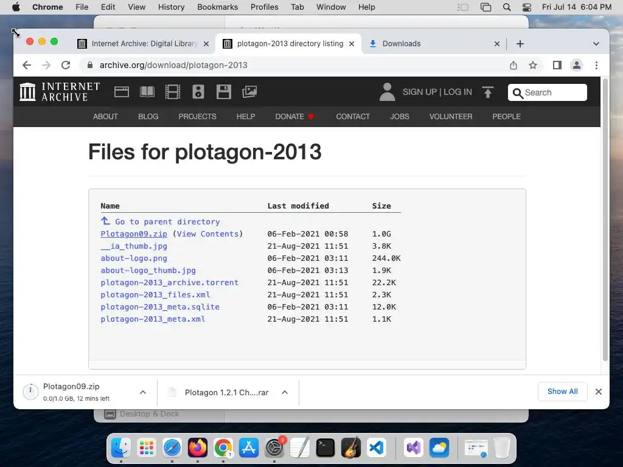Screen dimensions: 623x467
Task: Click the user avatar icon
Action: [x=387, y=92]
